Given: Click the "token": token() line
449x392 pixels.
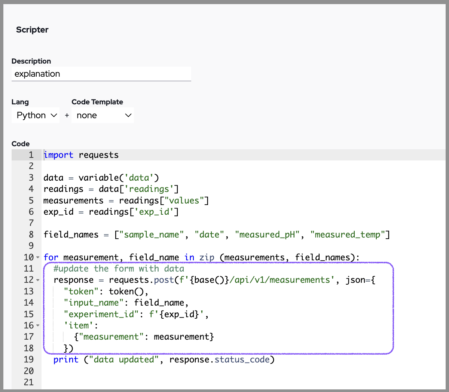Looking at the screenshot, I should click(x=106, y=291).
